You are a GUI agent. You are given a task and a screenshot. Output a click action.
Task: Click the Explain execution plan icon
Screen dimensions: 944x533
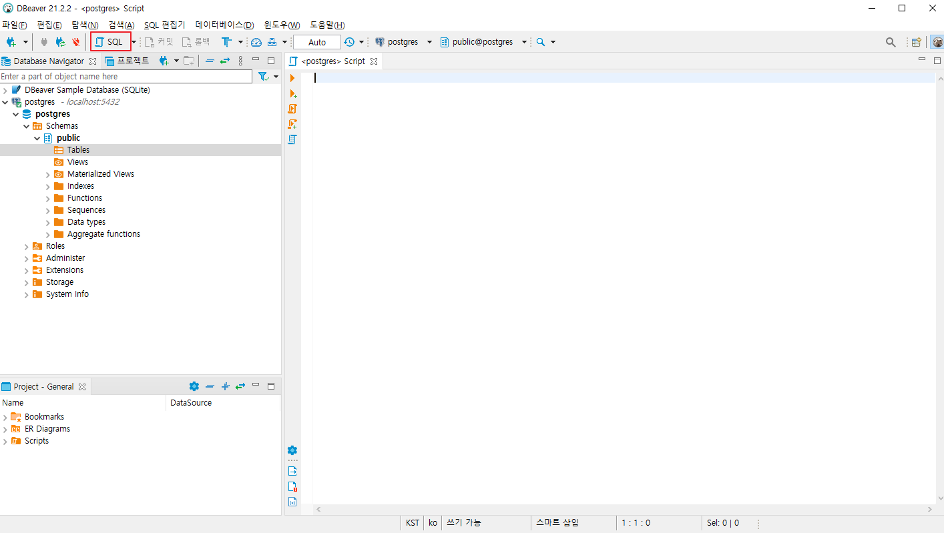point(292,139)
